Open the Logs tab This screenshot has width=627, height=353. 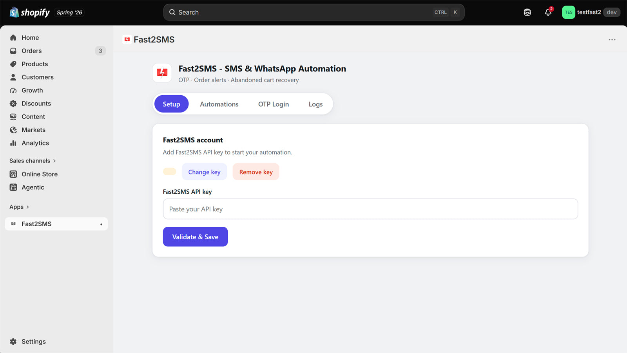[315, 104]
